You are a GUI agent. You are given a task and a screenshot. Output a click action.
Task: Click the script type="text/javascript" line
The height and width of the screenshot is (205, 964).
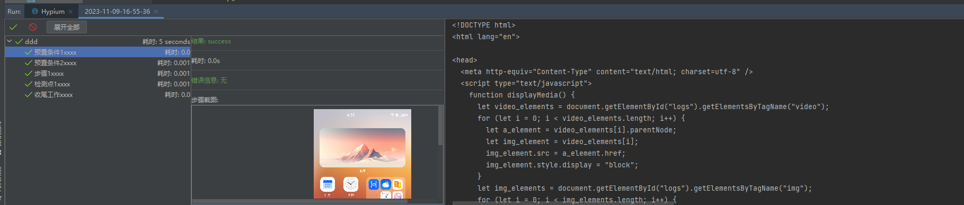(x=526, y=83)
